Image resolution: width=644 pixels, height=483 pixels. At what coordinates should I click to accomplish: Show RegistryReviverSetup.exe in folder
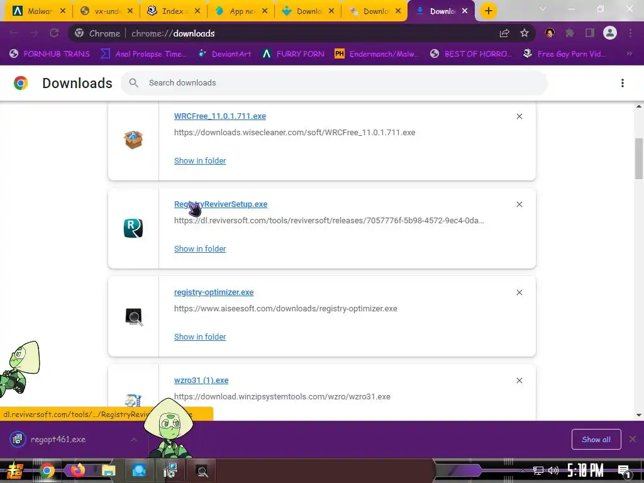200,248
